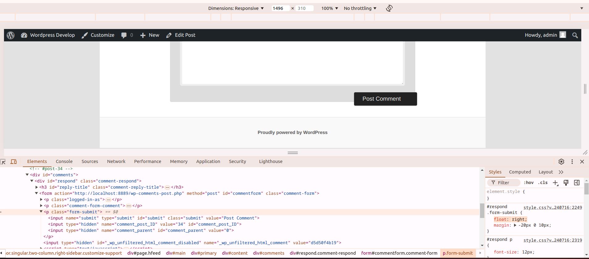
Task: Click the new style rule plus icon
Action: click(x=555, y=183)
